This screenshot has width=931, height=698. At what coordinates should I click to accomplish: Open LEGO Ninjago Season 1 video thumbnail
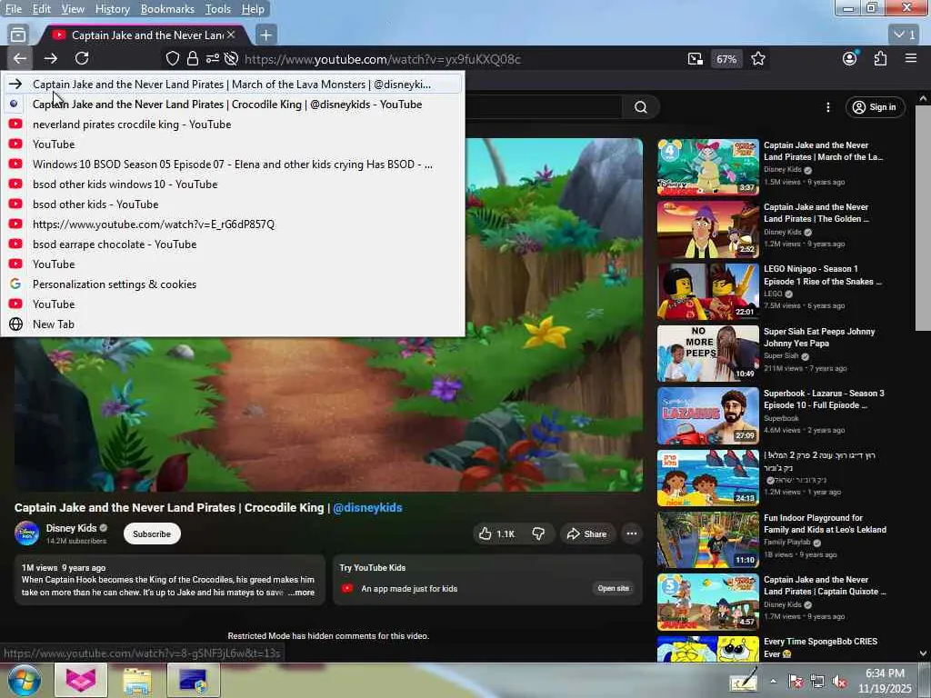[707, 291]
